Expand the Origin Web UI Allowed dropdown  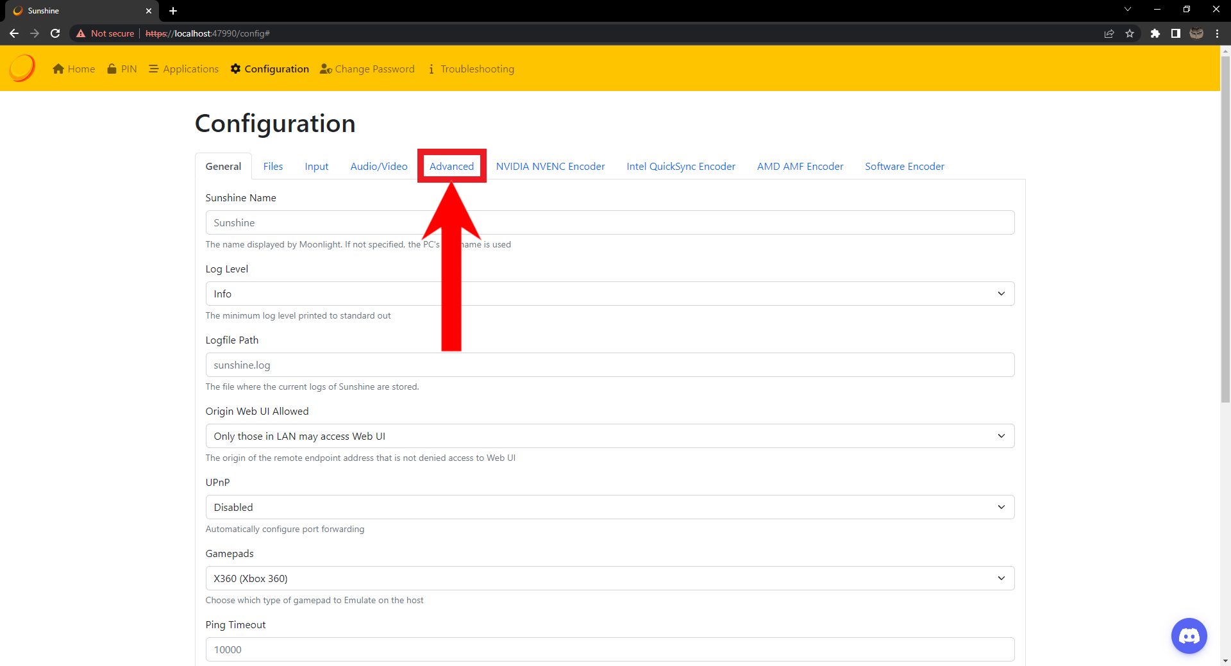(610, 436)
